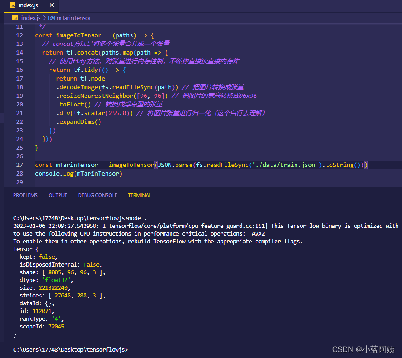Click rankType '4' in terminal output
The image size is (402, 358).
click(56, 319)
